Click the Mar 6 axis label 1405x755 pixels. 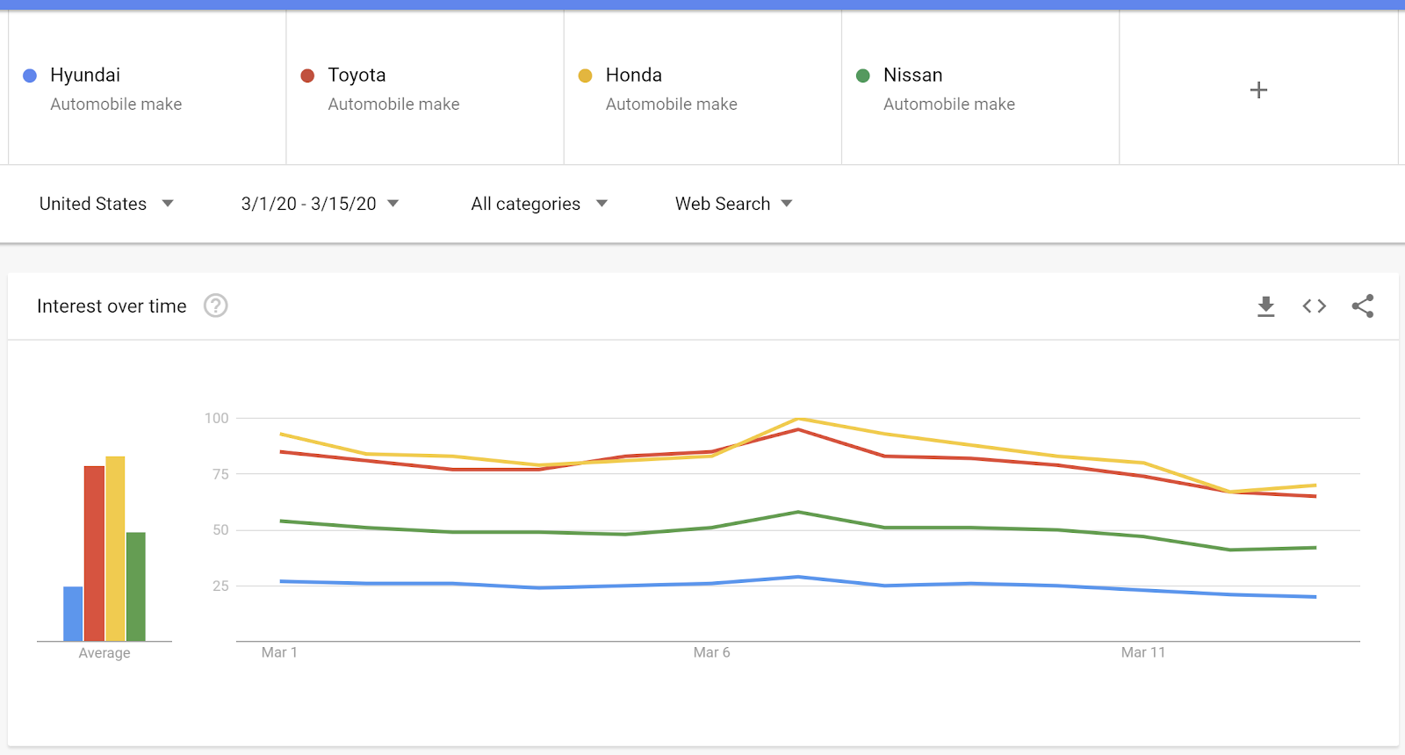coord(711,652)
